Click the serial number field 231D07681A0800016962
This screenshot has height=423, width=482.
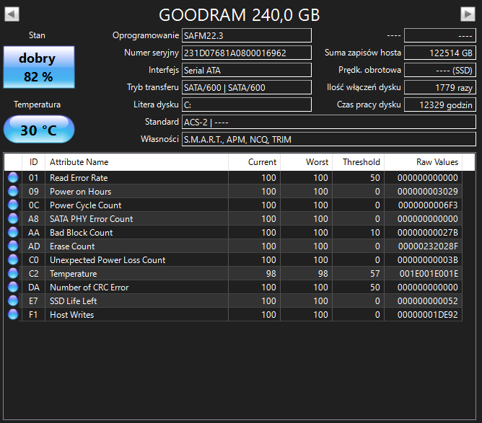(x=247, y=53)
